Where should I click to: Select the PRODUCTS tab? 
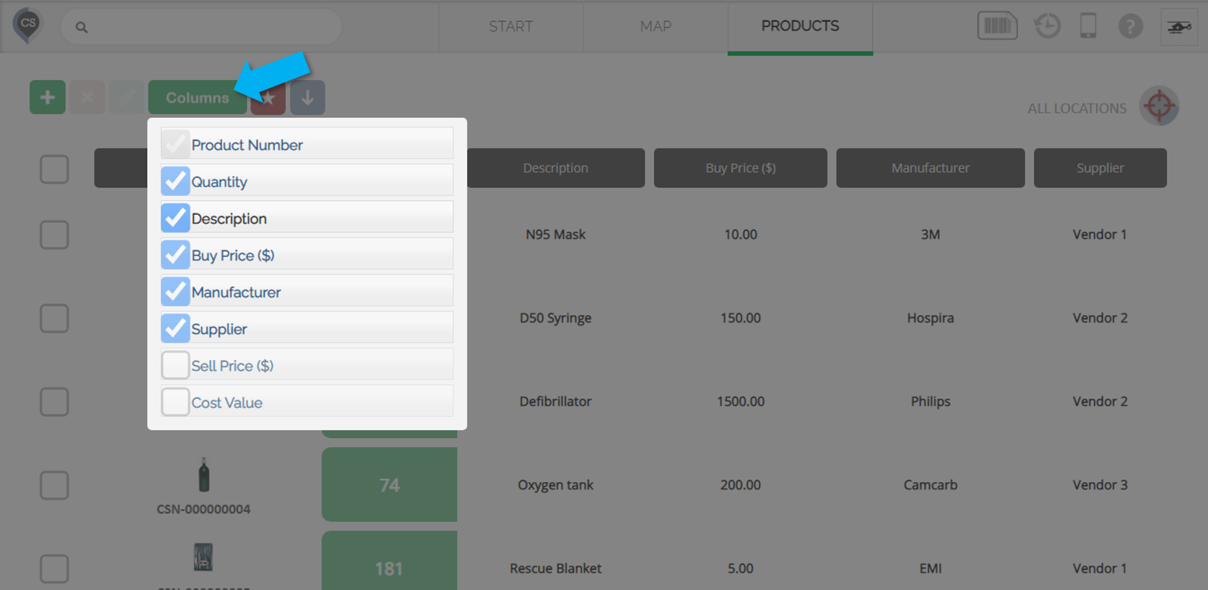point(800,26)
